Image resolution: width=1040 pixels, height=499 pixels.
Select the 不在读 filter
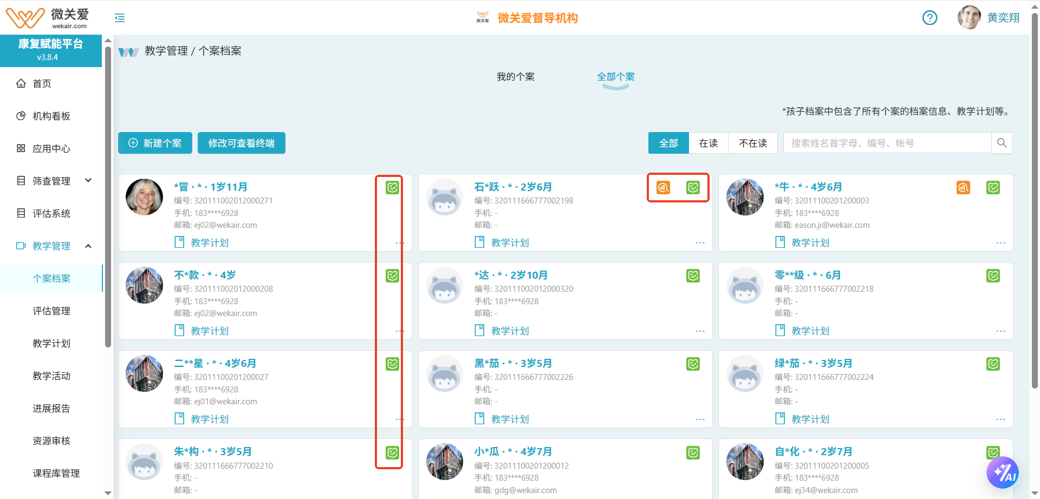(752, 143)
